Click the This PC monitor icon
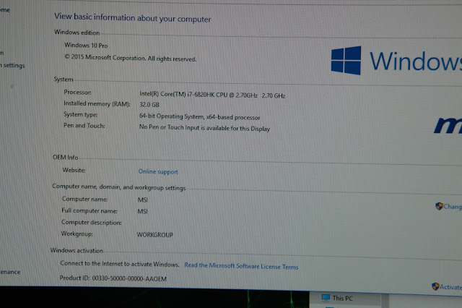The width and height of the screenshot is (462, 308). 326,298
